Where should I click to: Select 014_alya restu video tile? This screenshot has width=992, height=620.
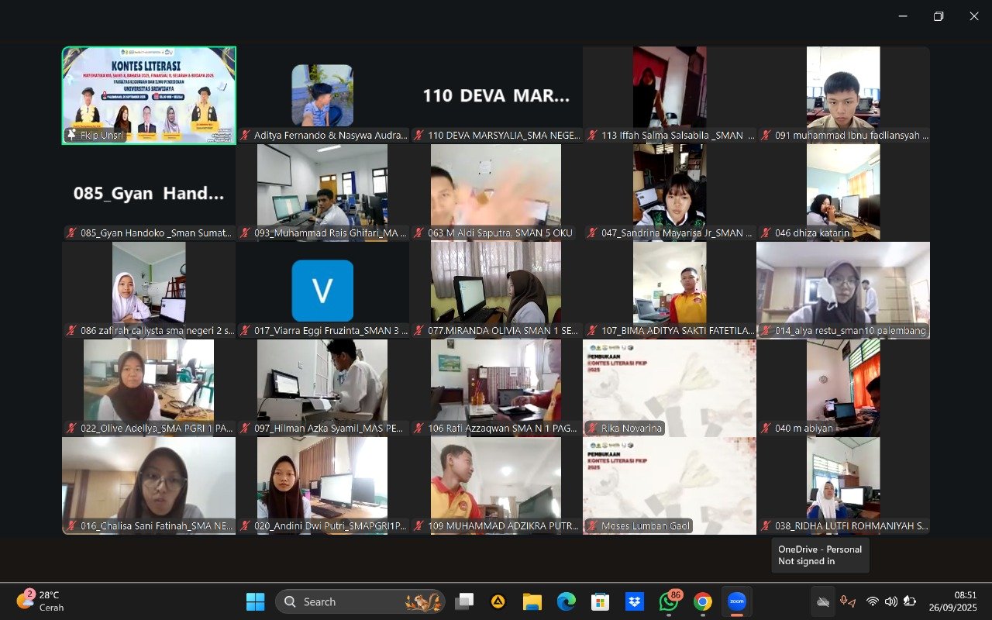coord(843,291)
